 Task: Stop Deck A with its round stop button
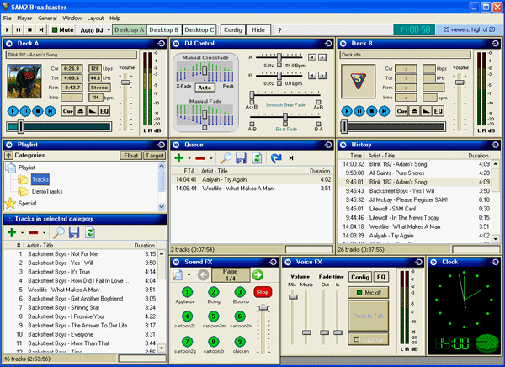38,111
